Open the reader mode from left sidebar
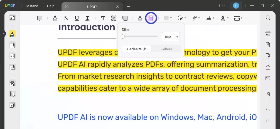The height and width of the screenshot is (129, 280). 12,18
